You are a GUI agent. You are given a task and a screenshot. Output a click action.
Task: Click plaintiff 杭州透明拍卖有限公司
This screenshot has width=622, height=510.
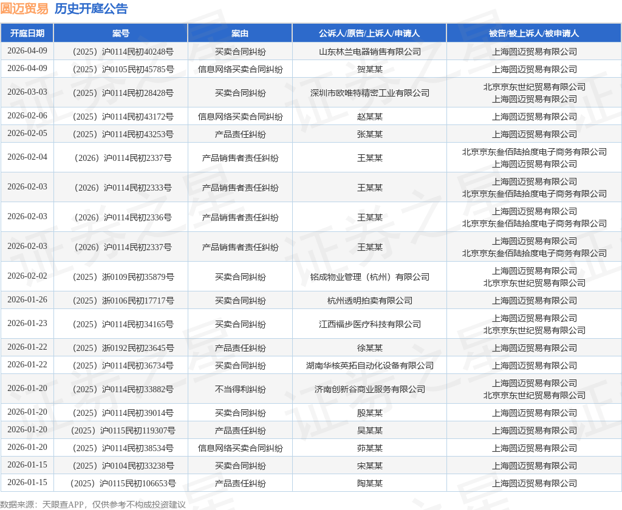coord(370,301)
